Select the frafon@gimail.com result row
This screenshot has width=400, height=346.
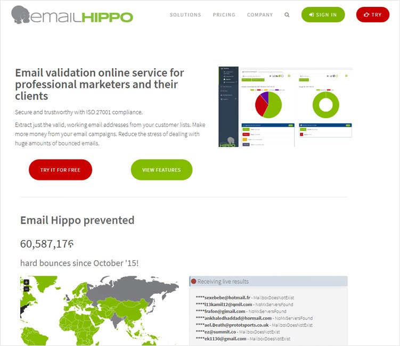pos(241,311)
